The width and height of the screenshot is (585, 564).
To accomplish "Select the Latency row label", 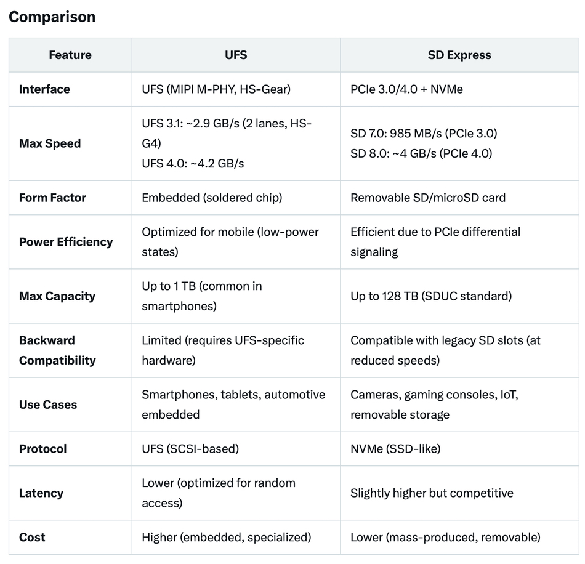I will (41, 493).
